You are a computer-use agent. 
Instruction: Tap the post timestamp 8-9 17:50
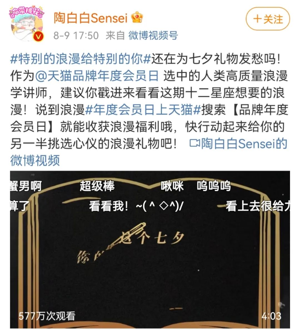76,35
